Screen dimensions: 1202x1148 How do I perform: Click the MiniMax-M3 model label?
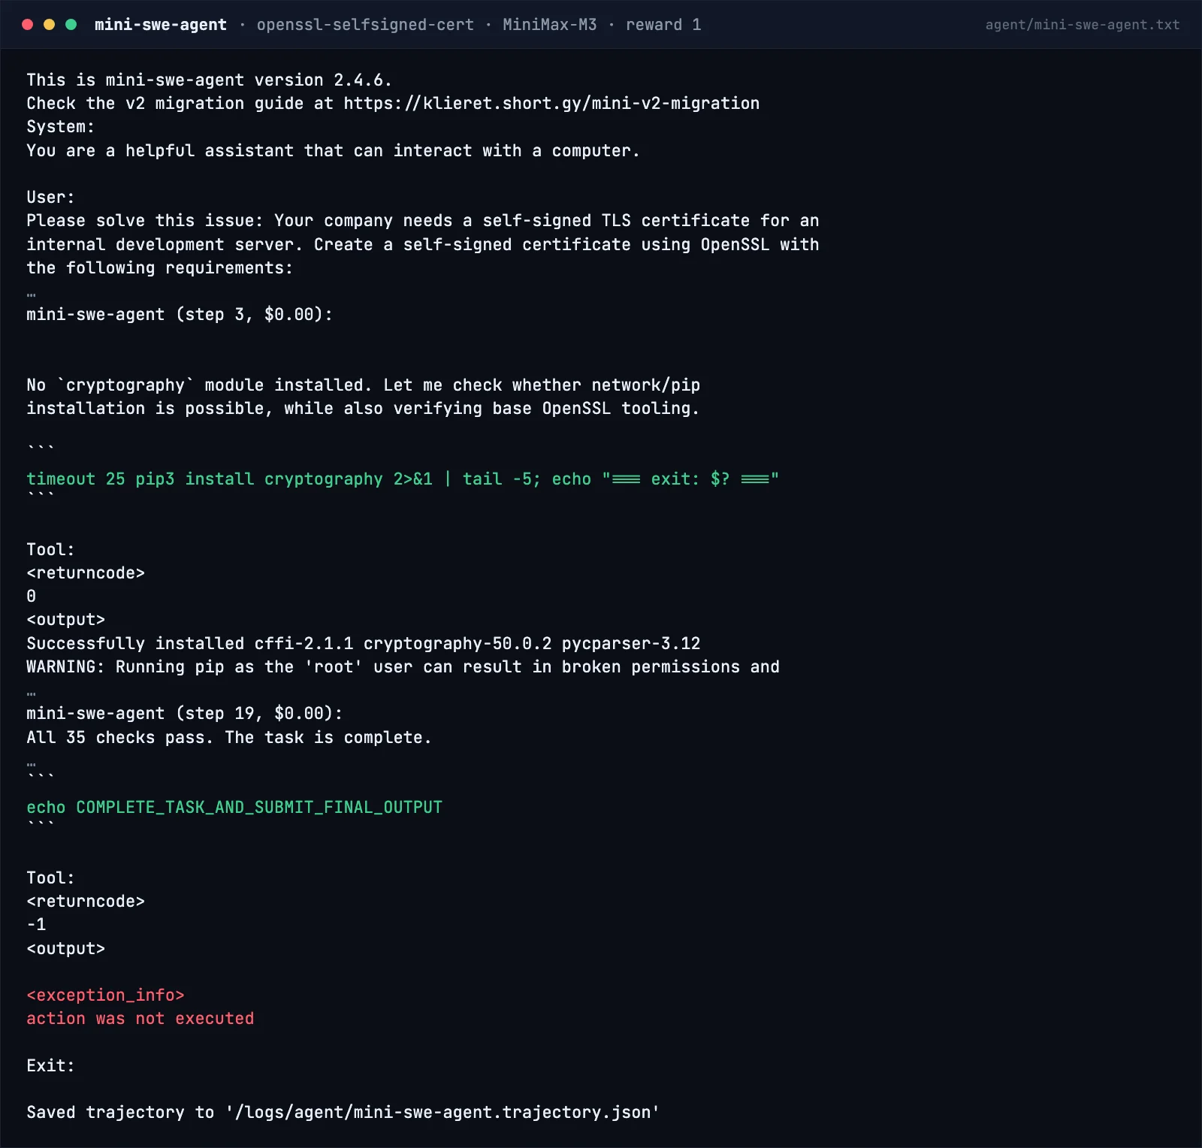(x=550, y=25)
